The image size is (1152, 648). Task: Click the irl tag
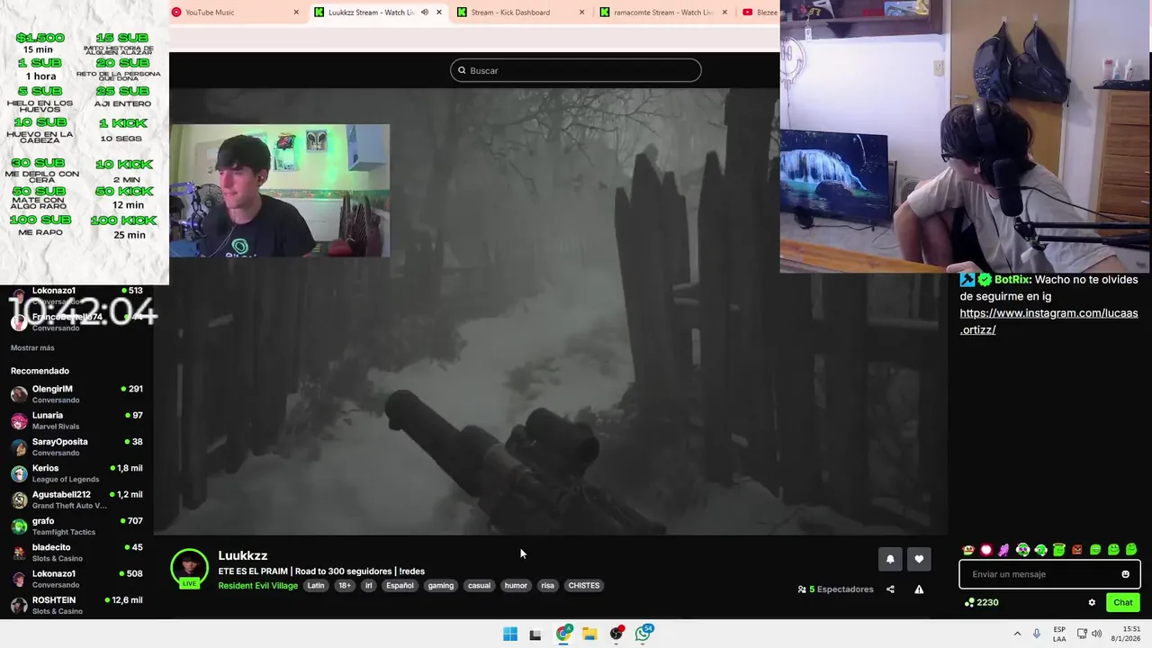[x=368, y=586]
